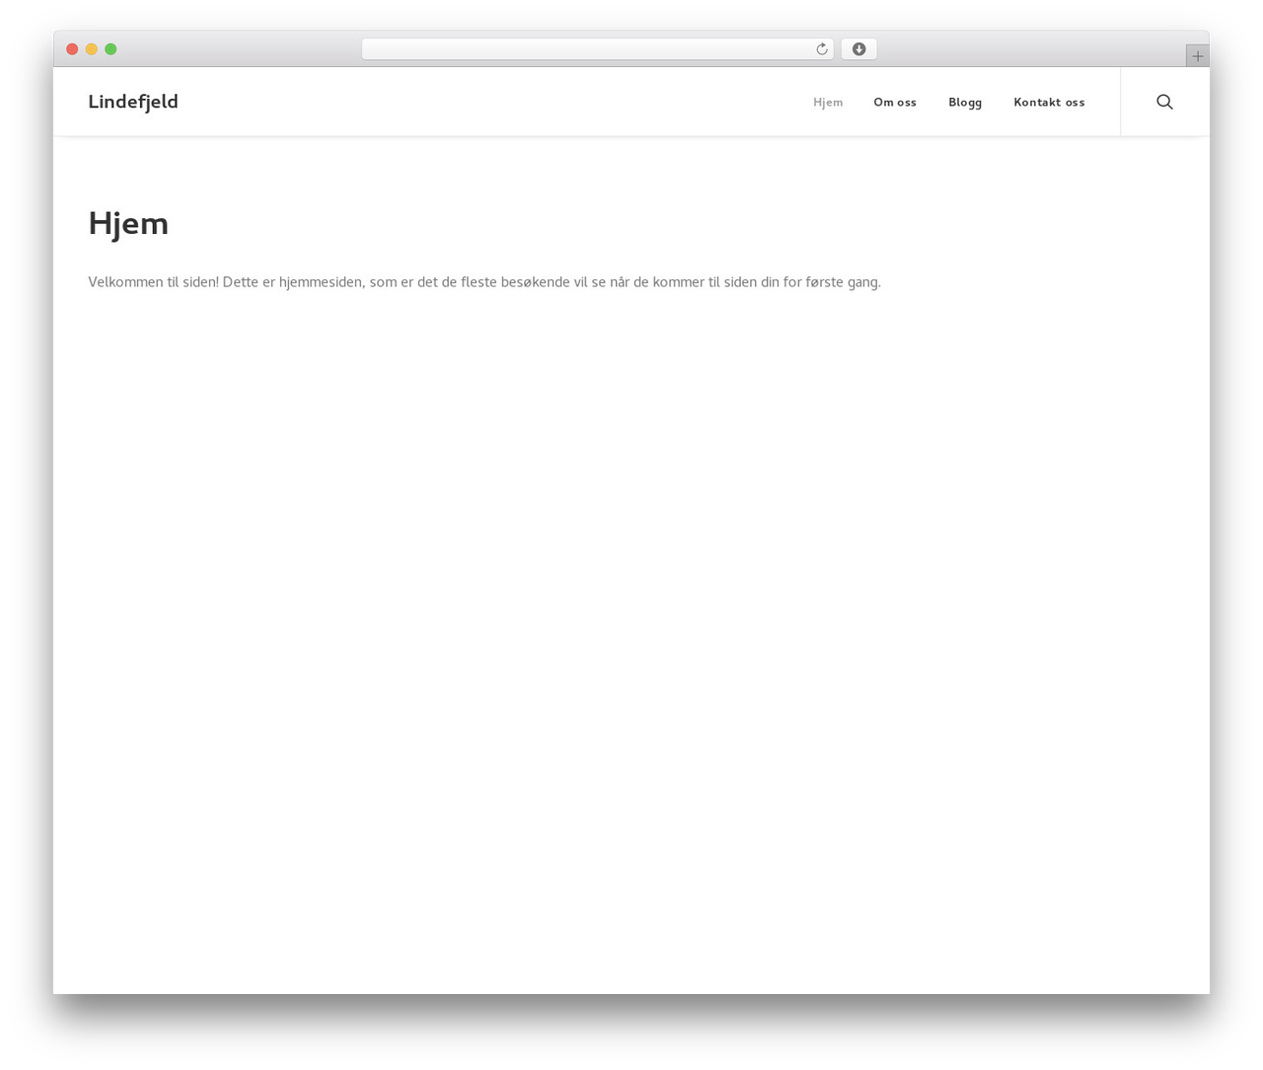
Task: Open the site search icon
Action: [x=1164, y=102]
